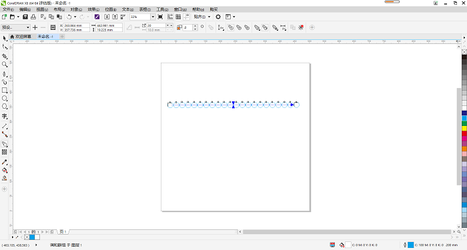
Task: Select the Text tool
Action: tap(5, 117)
